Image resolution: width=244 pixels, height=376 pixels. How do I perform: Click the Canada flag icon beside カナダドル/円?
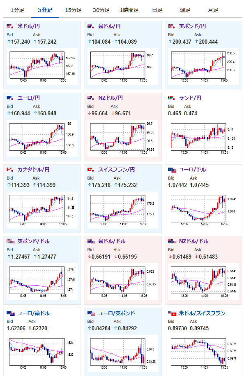(10, 170)
